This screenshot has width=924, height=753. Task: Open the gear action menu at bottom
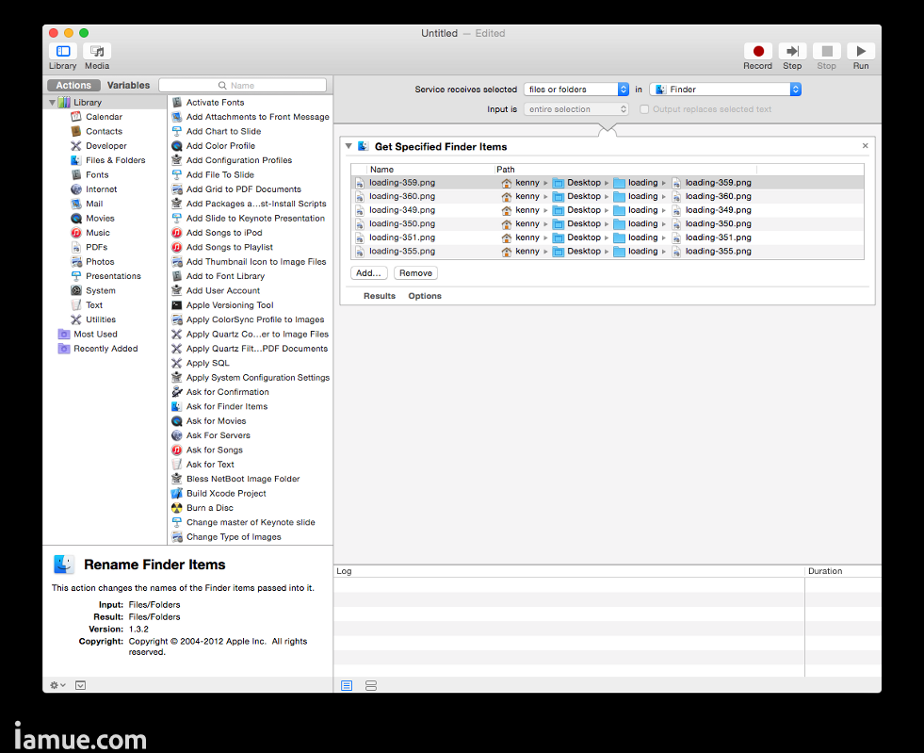(57, 685)
